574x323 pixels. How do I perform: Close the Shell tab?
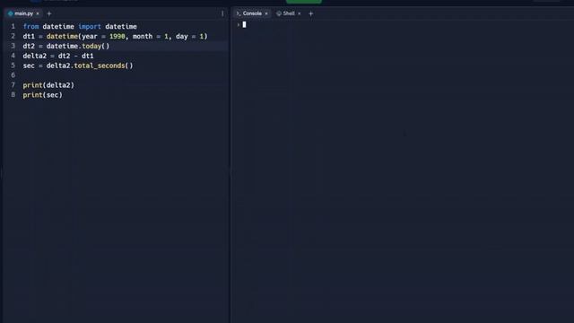click(299, 13)
